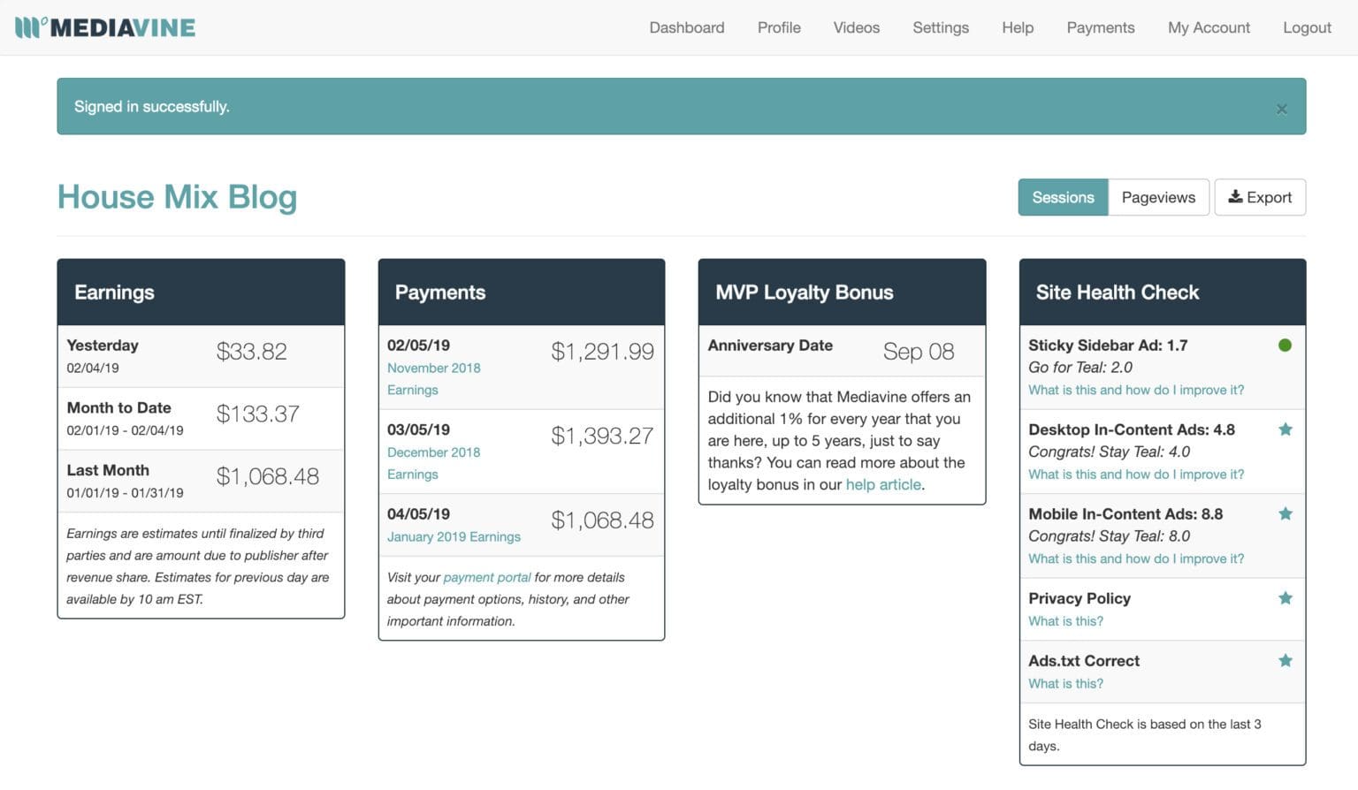This screenshot has width=1358, height=790.
Task: Open the Dashboard nav item
Action: coord(686,27)
